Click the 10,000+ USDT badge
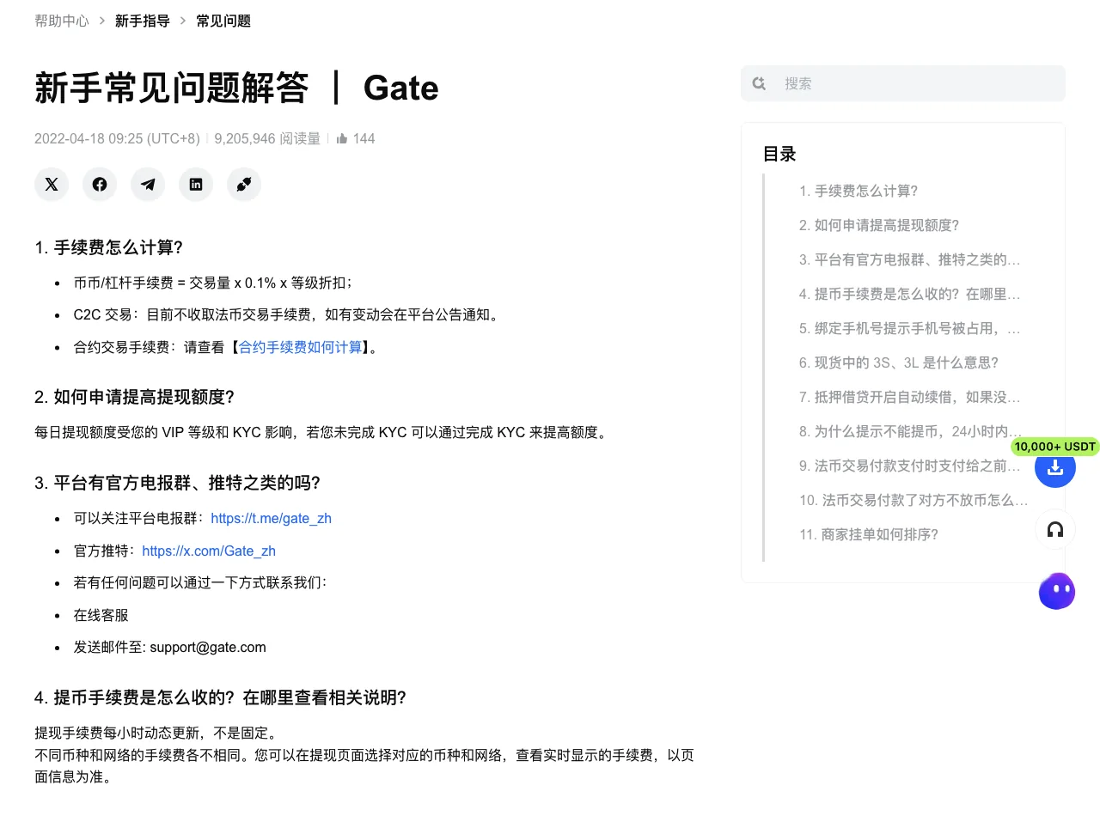 pyautogui.click(x=1055, y=447)
